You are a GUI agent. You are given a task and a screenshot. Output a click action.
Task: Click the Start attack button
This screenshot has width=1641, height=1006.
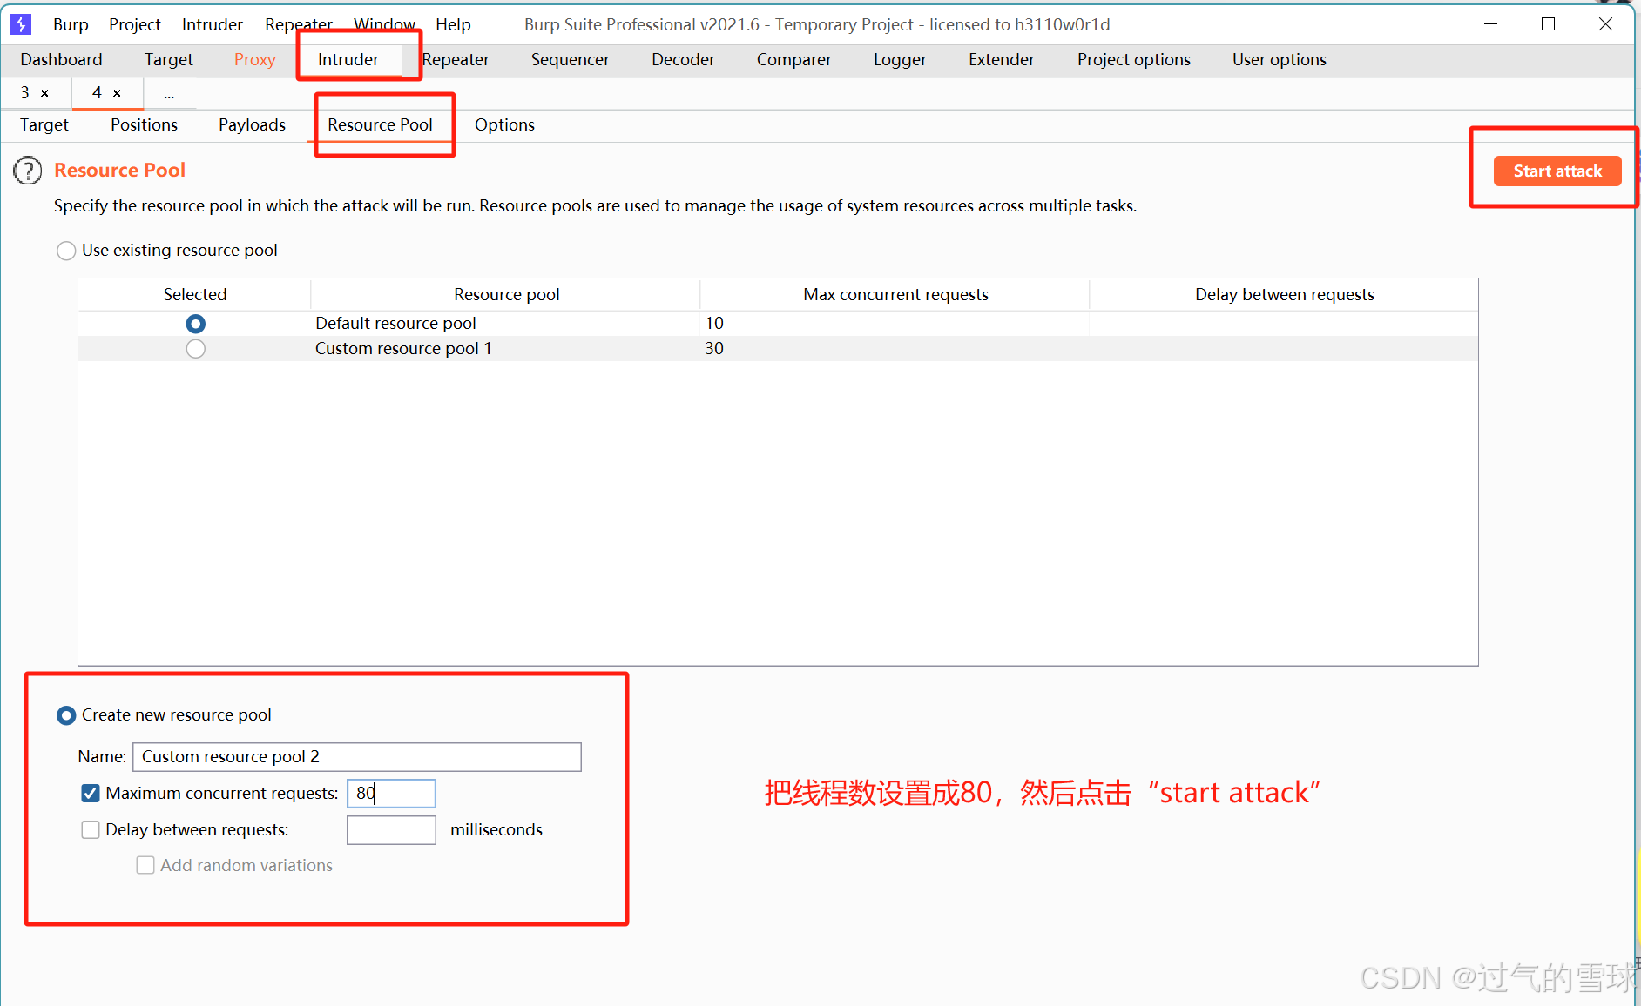(1557, 171)
